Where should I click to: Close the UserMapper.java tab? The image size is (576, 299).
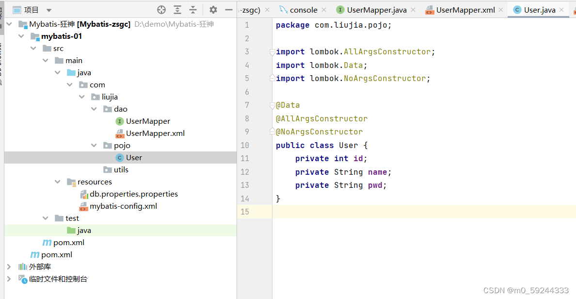click(413, 10)
